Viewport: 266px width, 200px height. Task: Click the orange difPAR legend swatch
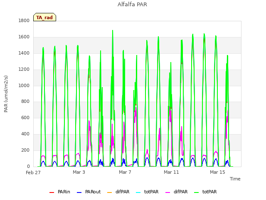pyautogui.click(x=110, y=192)
